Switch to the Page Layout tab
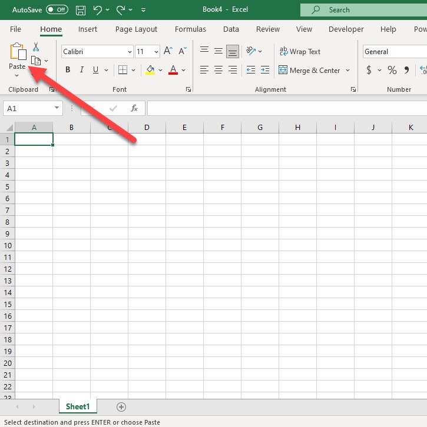 tap(136, 29)
